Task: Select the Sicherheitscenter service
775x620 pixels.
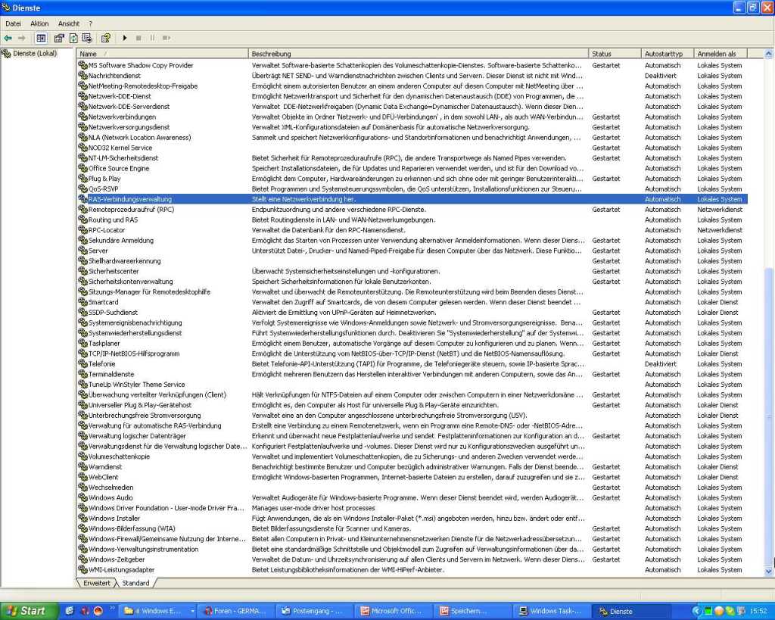Action: 114,272
